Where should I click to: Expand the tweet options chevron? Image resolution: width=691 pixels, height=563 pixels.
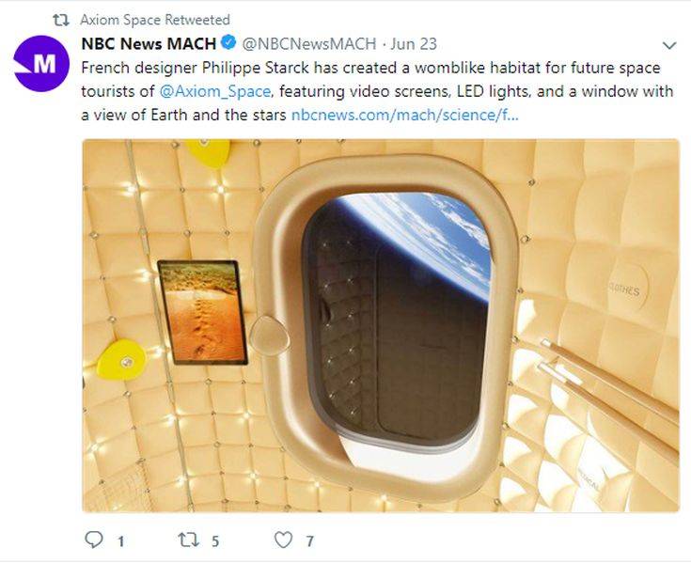point(669,45)
